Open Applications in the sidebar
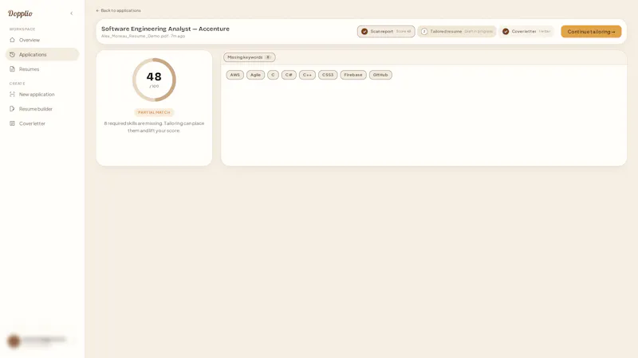638x358 pixels. pos(42,54)
